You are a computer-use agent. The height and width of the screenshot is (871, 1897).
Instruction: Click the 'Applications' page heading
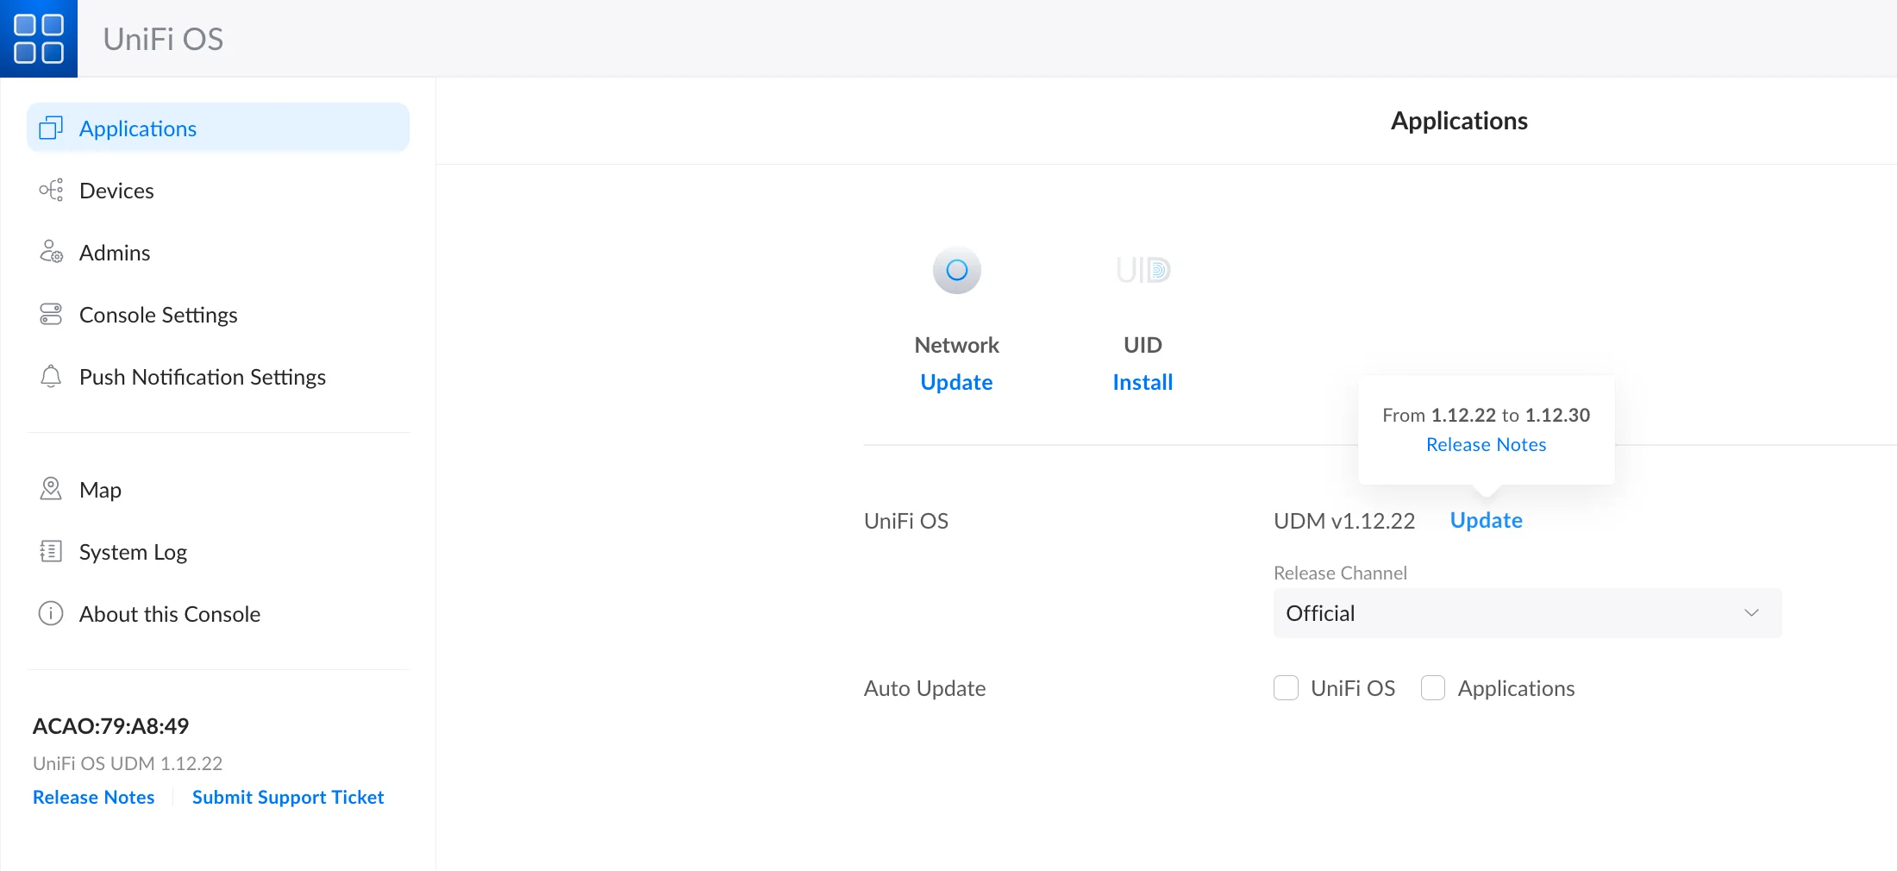[x=1459, y=121]
